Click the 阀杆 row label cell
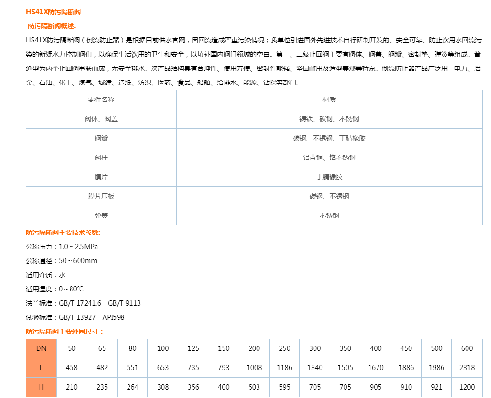Image resolution: width=491 pixels, height=398 pixels. [x=100, y=158]
